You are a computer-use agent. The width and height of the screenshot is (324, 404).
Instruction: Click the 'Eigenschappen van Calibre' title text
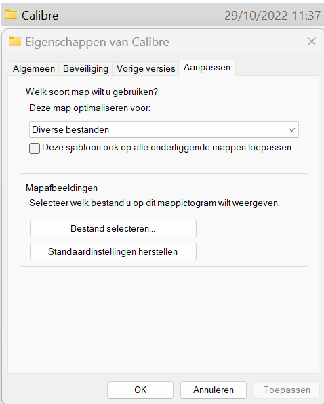tap(97, 42)
